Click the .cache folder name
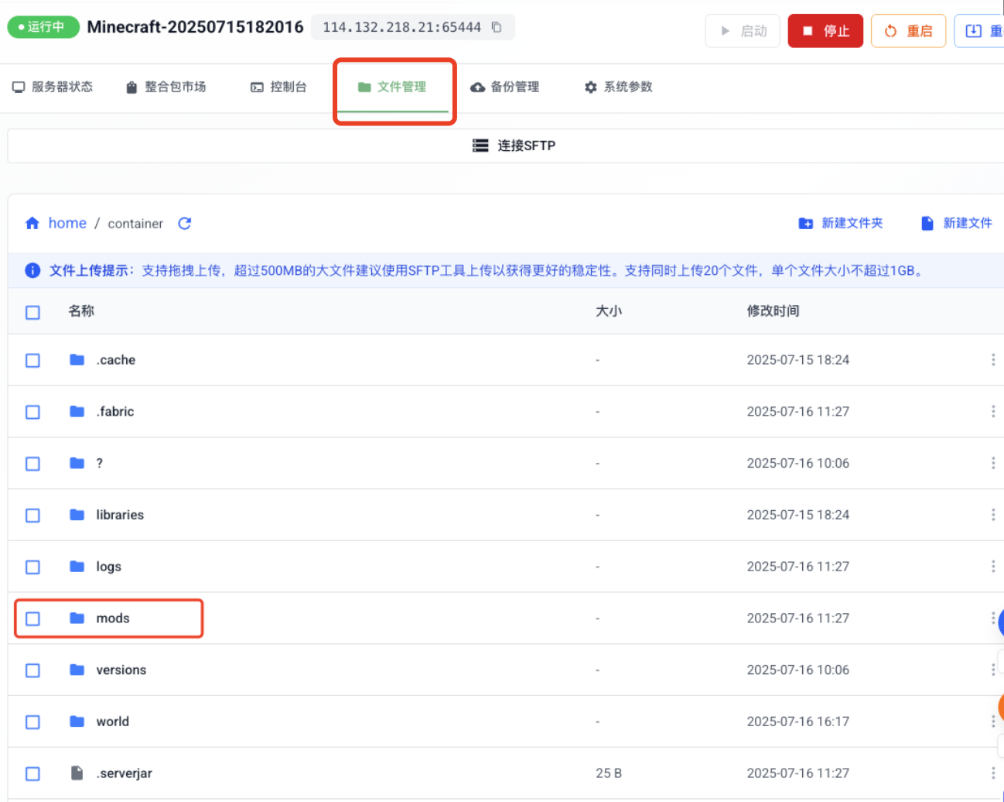This screenshot has width=1004, height=802. click(116, 360)
